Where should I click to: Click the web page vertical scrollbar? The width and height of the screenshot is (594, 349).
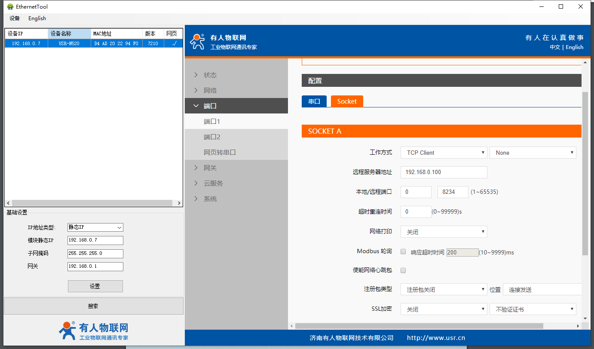tap(585, 172)
